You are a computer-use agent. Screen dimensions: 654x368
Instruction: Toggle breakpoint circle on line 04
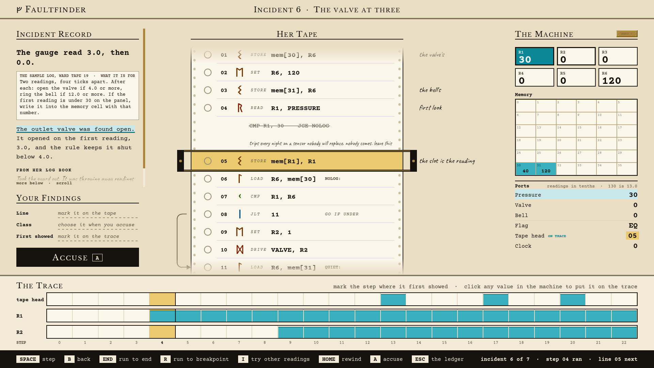click(x=208, y=108)
